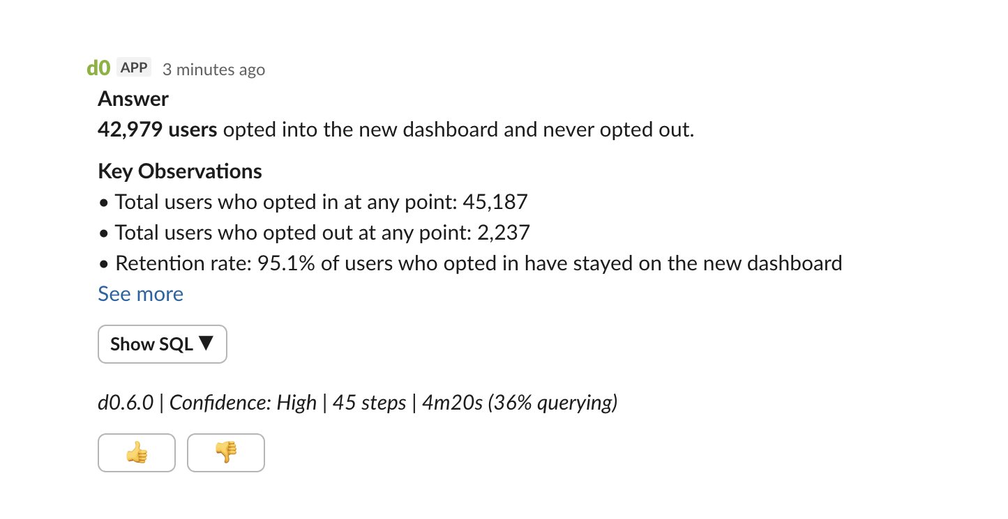Select the Answer heading text

pos(133,98)
